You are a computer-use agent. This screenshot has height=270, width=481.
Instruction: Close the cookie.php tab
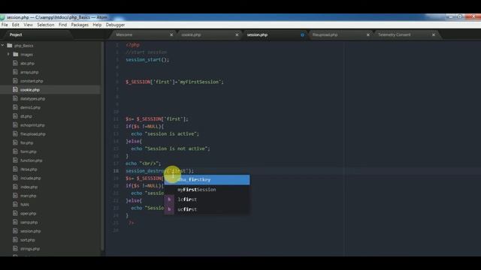click(x=237, y=35)
